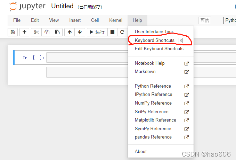The height and width of the screenshot is (160, 236).
Task: Click the code cell input area
Action: 87,57
